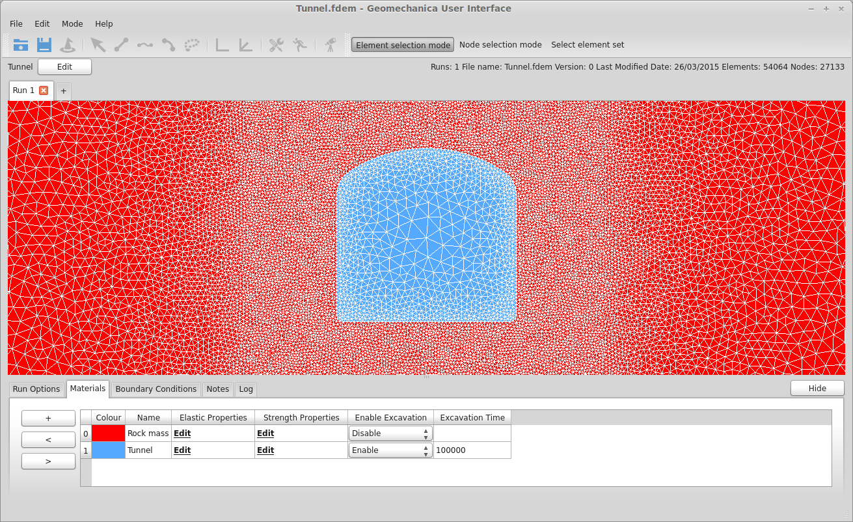Viewport: 853px width, 522px height.
Task: Toggle Element selection mode off
Action: click(x=402, y=44)
